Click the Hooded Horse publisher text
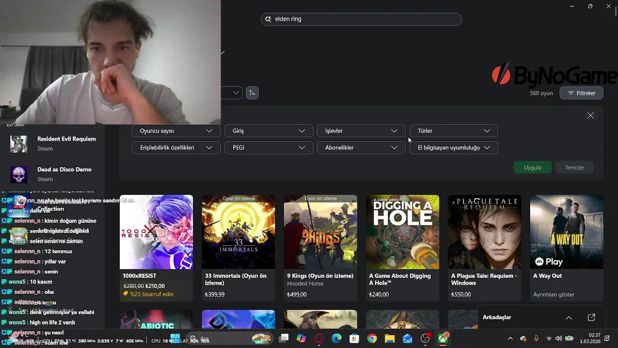Viewport: 618px width, 348px height. coord(305,284)
